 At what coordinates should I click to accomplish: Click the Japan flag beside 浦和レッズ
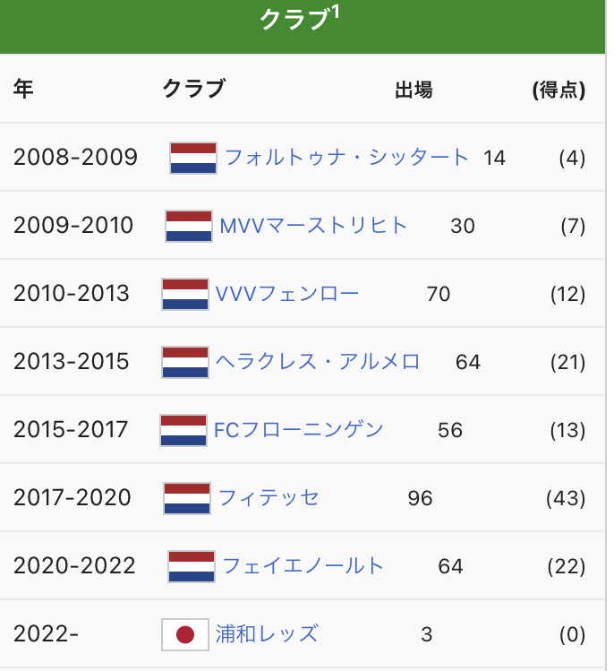coord(185,634)
